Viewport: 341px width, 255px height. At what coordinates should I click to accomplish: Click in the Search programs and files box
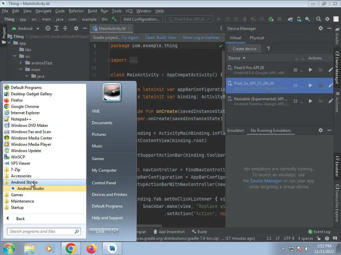pyautogui.click(x=44, y=231)
